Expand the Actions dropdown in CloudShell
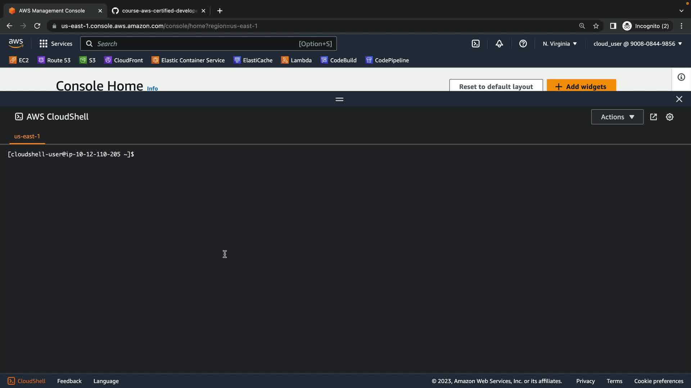 [617, 117]
